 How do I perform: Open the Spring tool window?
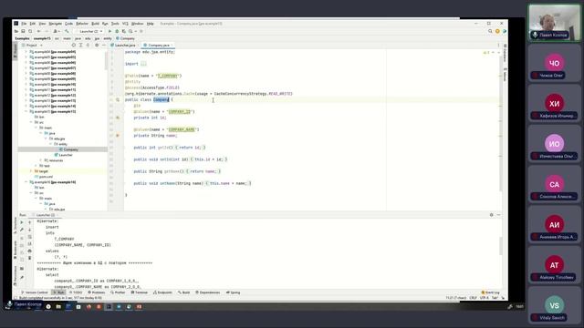(234, 292)
